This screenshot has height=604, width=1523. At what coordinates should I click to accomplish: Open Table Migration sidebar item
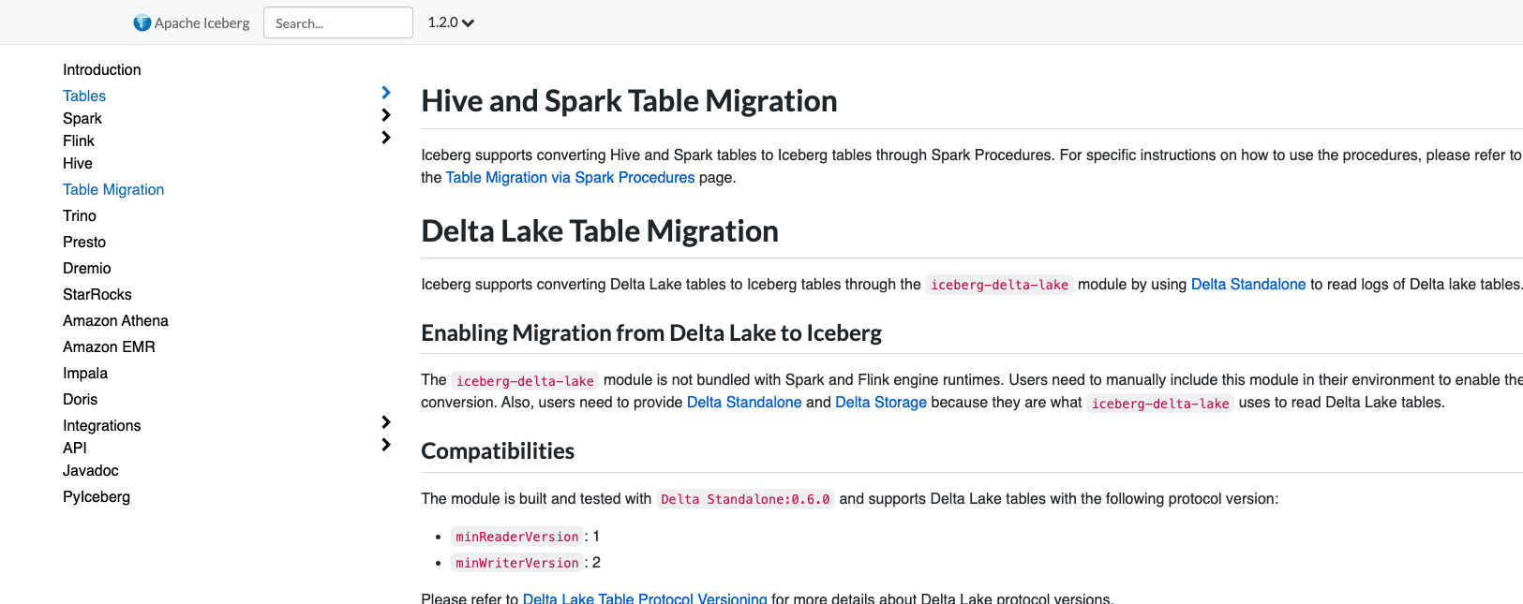(113, 189)
